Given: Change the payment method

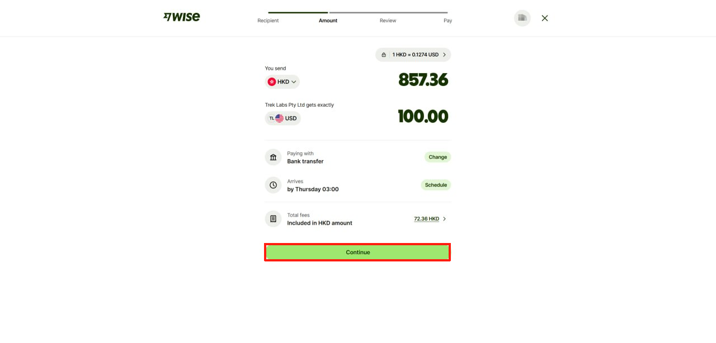Looking at the screenshot, I should point(437,157).
